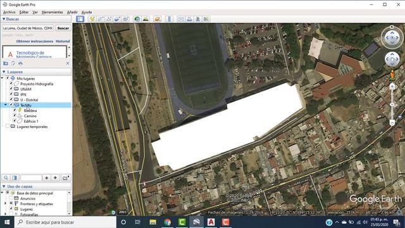Enable the Anuncios layer checkbox
Image resolution: width=405 pixels, height=228 pixels.
pos(11,198)
